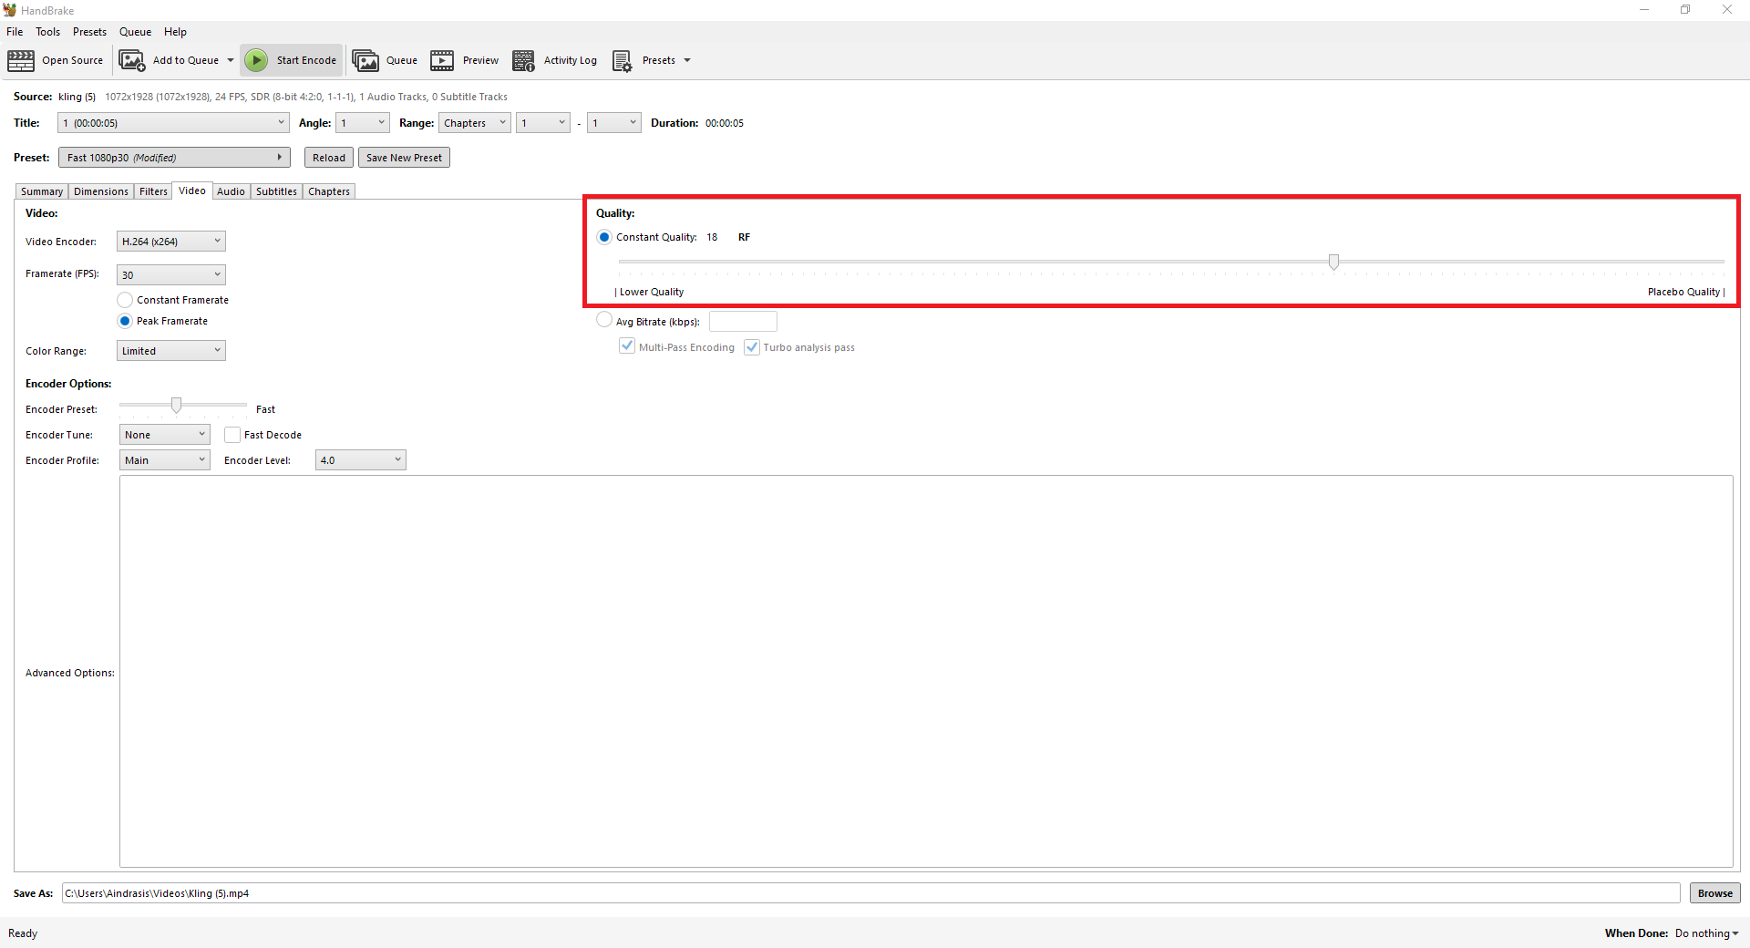Open the Queue menu
The width and height of the screenshot is (1750, 948).
point(135,32)
